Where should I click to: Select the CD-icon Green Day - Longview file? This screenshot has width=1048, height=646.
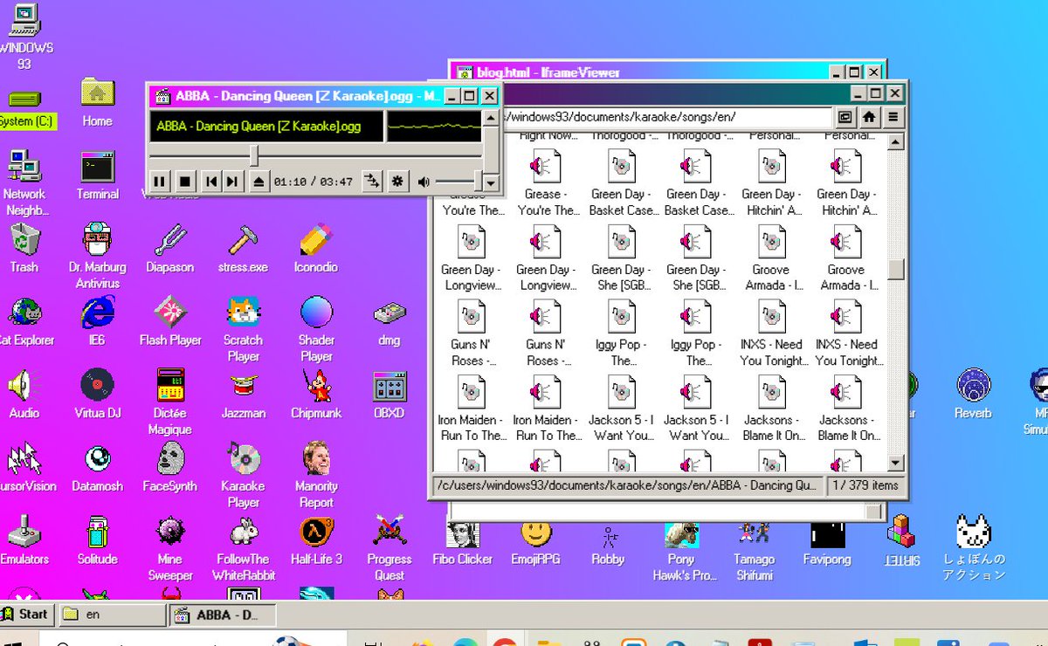472,259
